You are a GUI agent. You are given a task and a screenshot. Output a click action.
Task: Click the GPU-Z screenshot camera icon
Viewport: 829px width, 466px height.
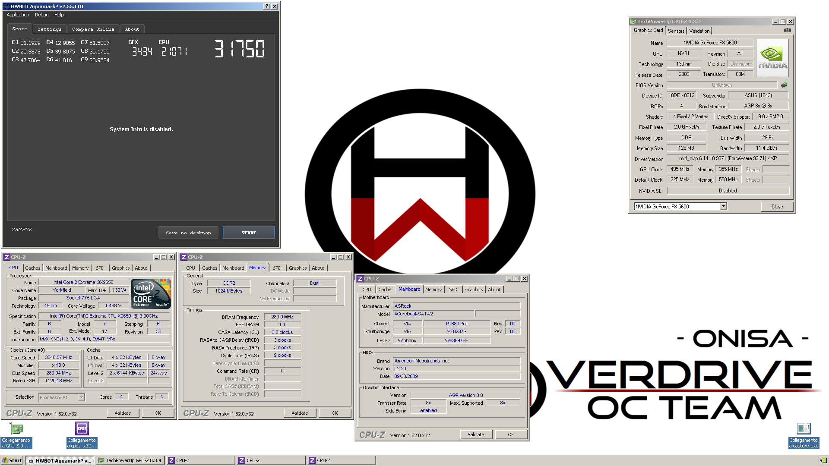click(x=787, y=30)
